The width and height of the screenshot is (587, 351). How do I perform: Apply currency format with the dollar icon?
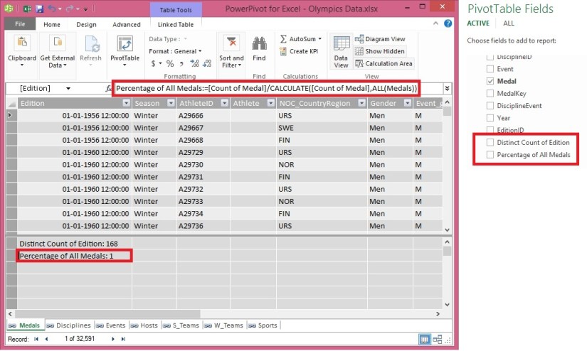click(154, 63)
